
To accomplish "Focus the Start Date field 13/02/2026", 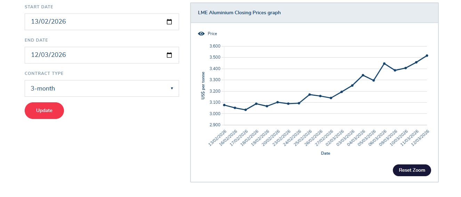I will [94, 22].
